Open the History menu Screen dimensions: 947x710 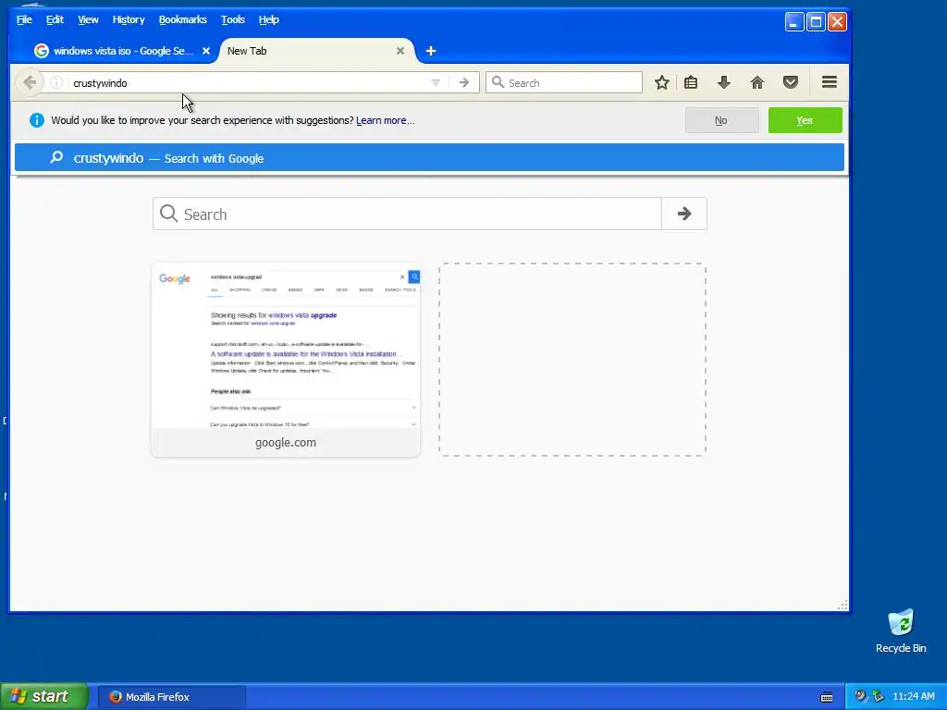click(x=129, y=19)
